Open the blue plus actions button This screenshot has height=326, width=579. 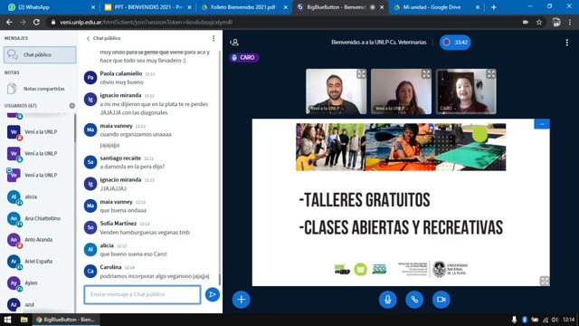pyautogui.click(x=242, y=300)
